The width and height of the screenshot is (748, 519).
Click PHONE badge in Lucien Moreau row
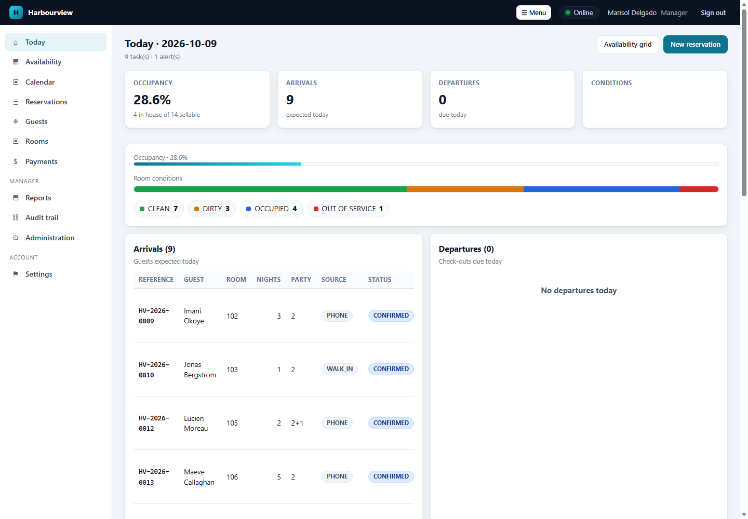click(337, 423)
